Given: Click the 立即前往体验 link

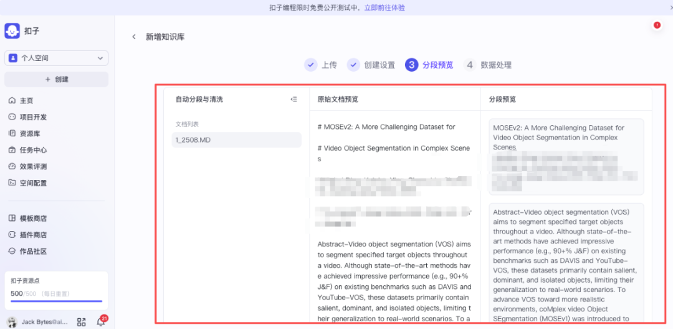Looking at the screenshot, I should [384, 7].
